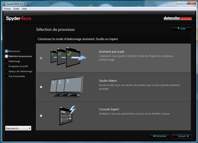Click the Choisissez le mode d'étalonnage instruction text

tap(78, 39)
